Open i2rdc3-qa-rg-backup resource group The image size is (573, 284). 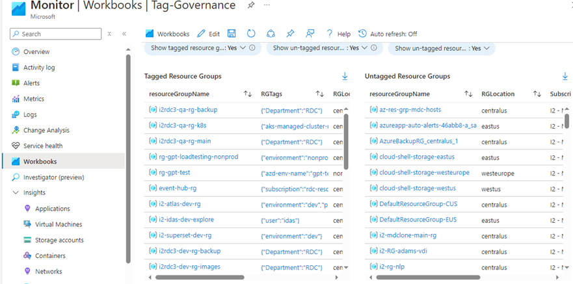(x=188, y=110)
